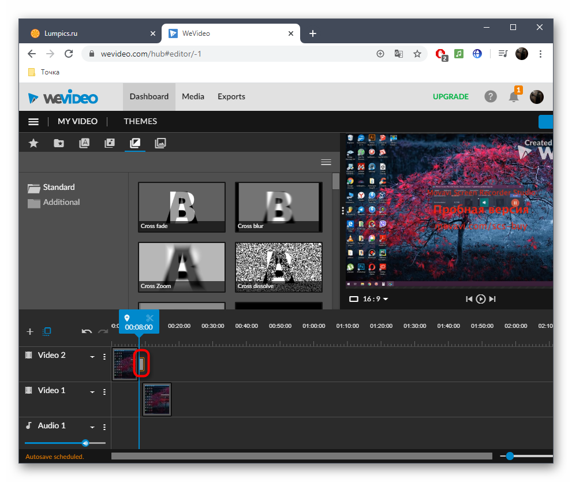Expand the Video 2 track dropdown arrow

(x=92, y=357)
